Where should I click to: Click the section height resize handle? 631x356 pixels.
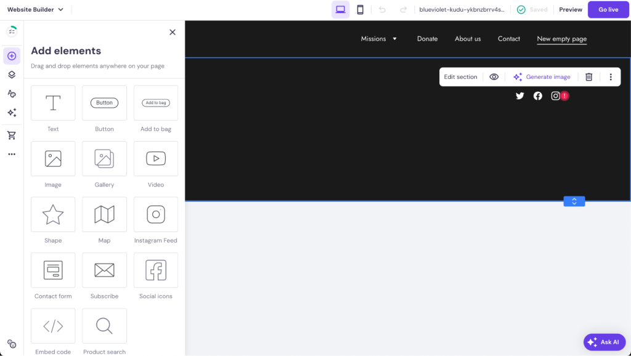point(574,201)
